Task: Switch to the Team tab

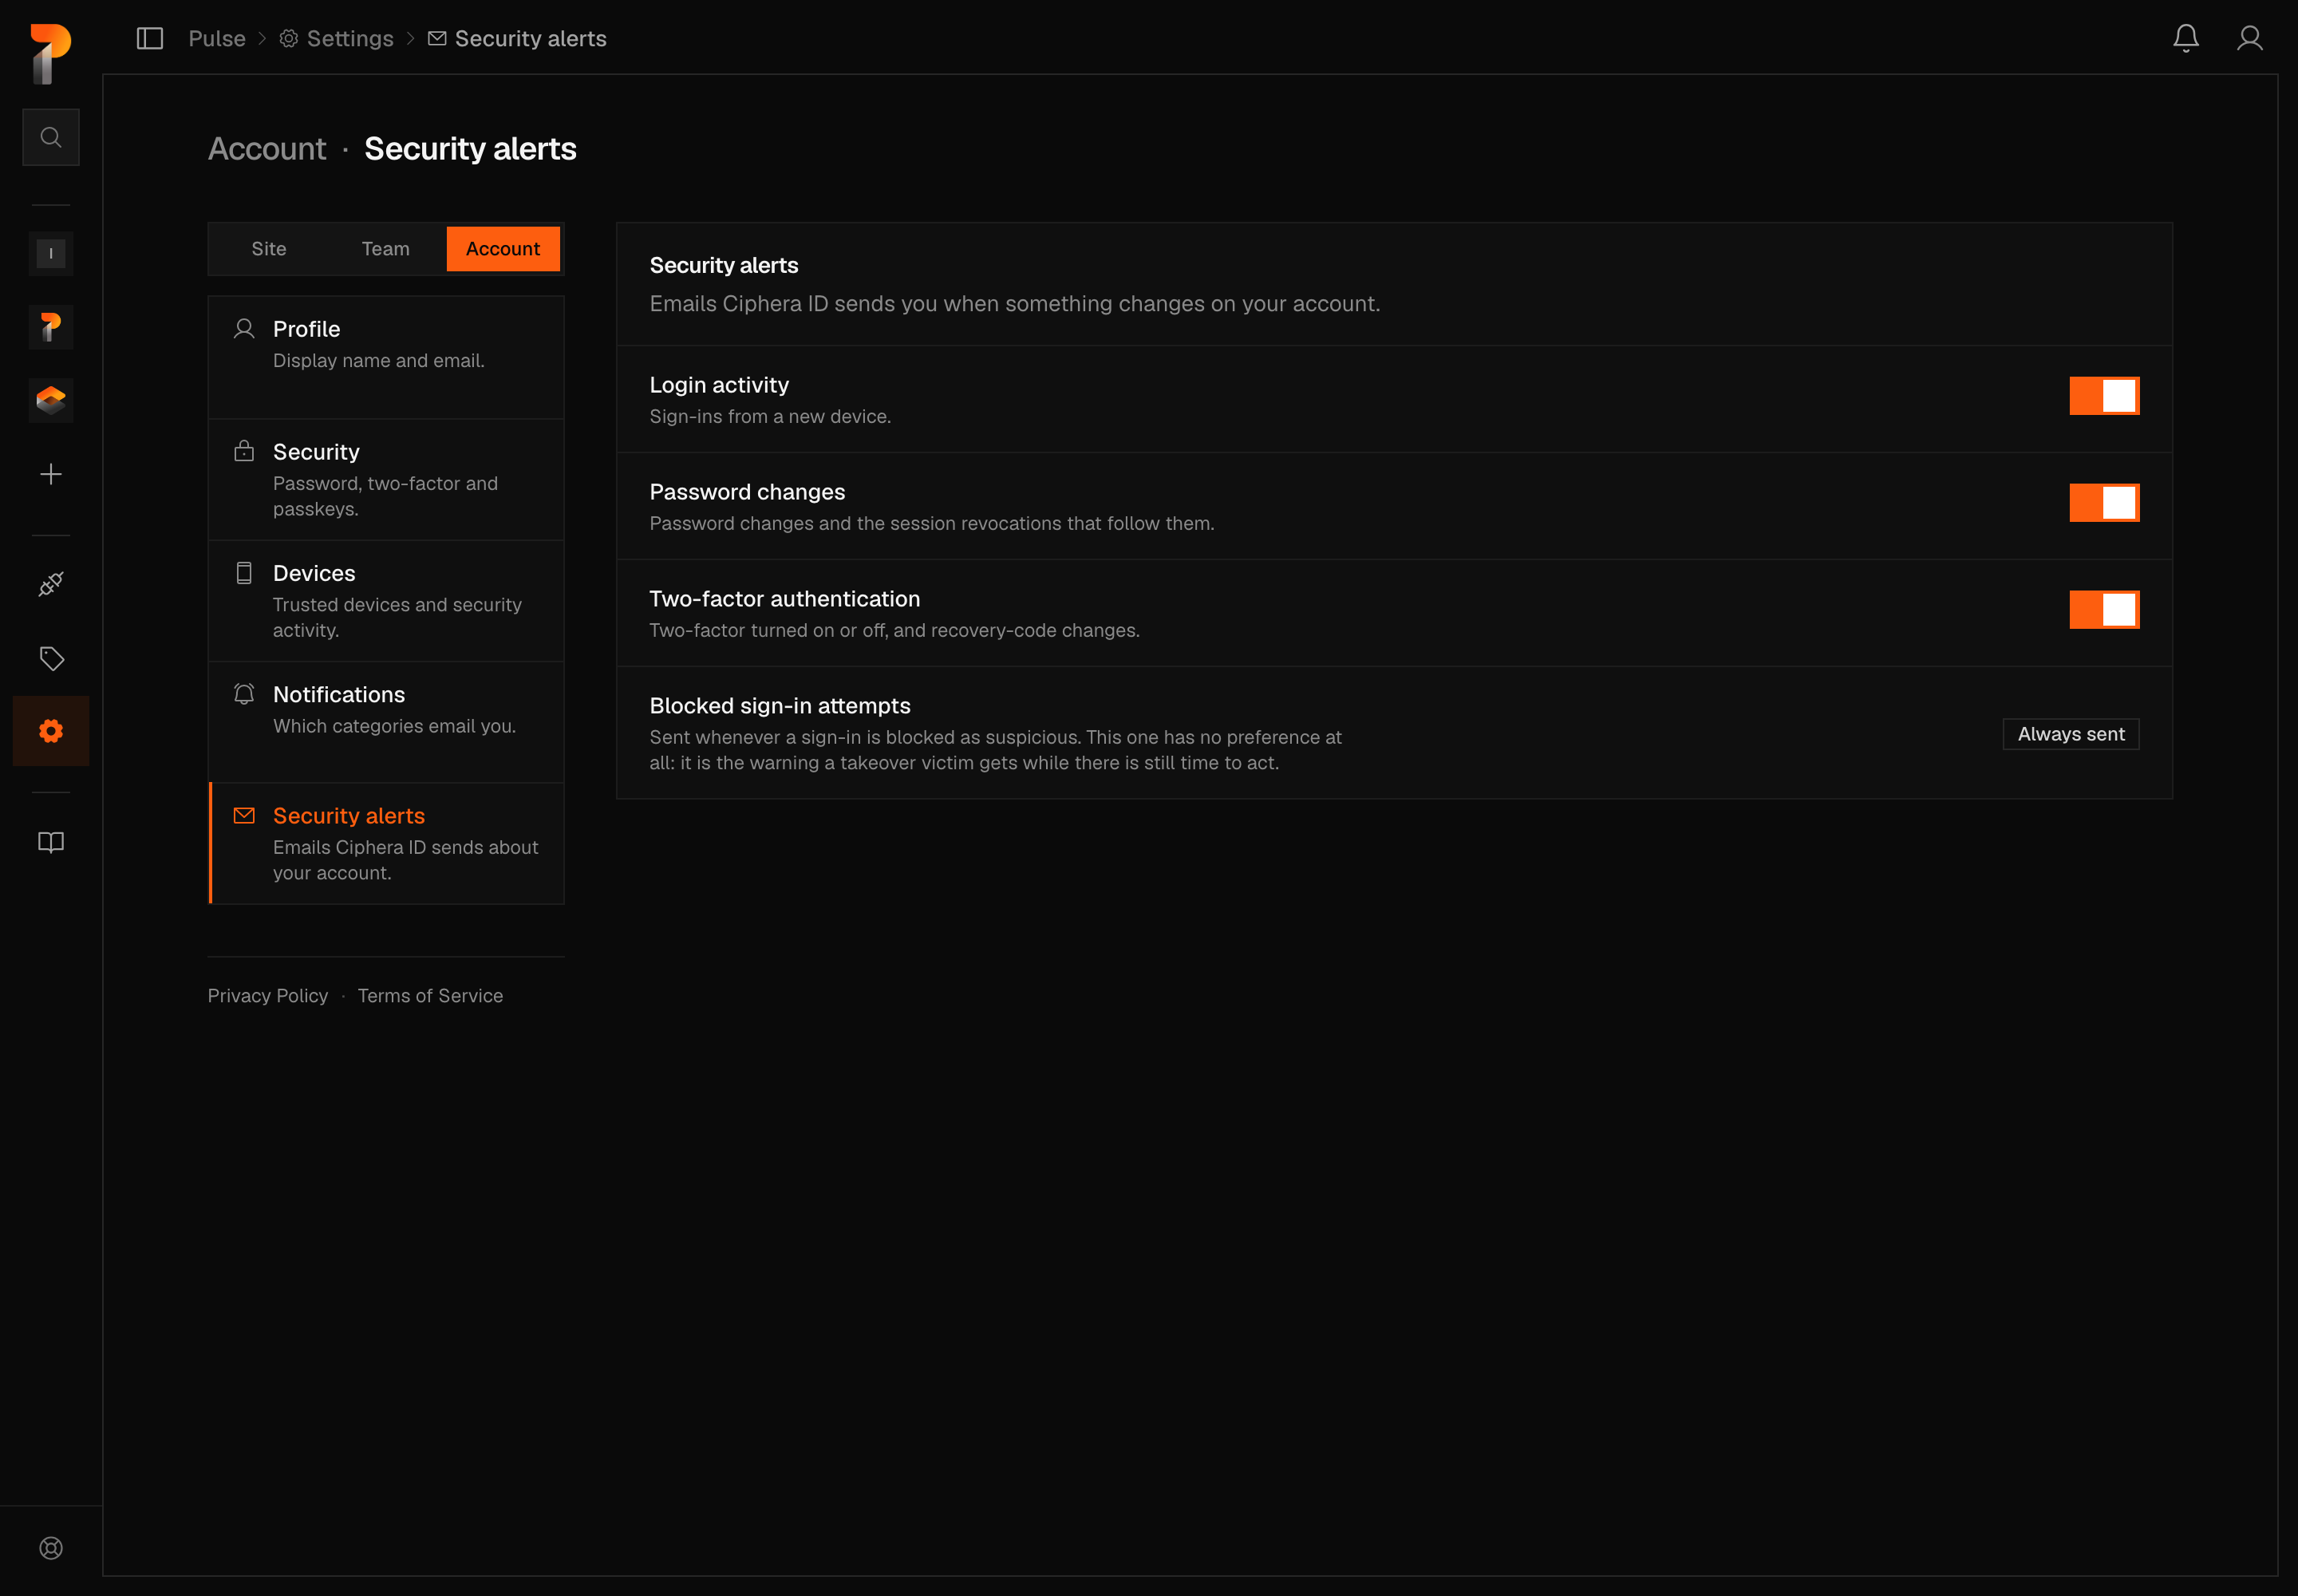Action: [386, 249]
